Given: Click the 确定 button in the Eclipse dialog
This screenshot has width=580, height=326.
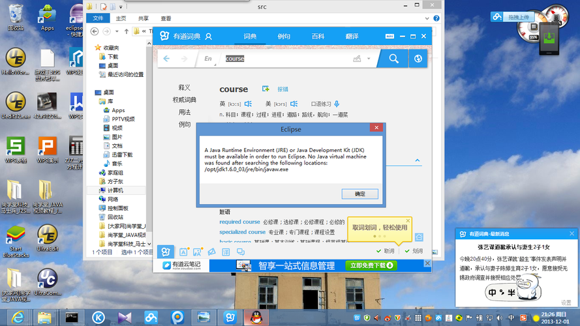Looking at the screenshot, I should pyautogui.click(x=359, y=194).
